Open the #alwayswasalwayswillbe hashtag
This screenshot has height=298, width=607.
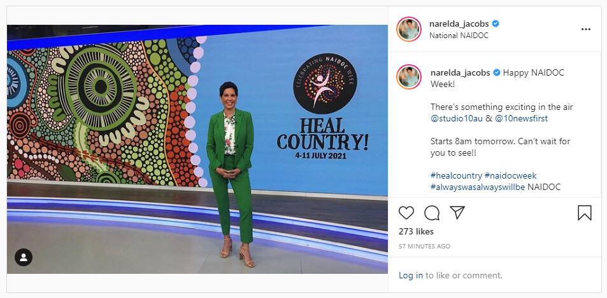pyautogui.click(x=478, y=187)
